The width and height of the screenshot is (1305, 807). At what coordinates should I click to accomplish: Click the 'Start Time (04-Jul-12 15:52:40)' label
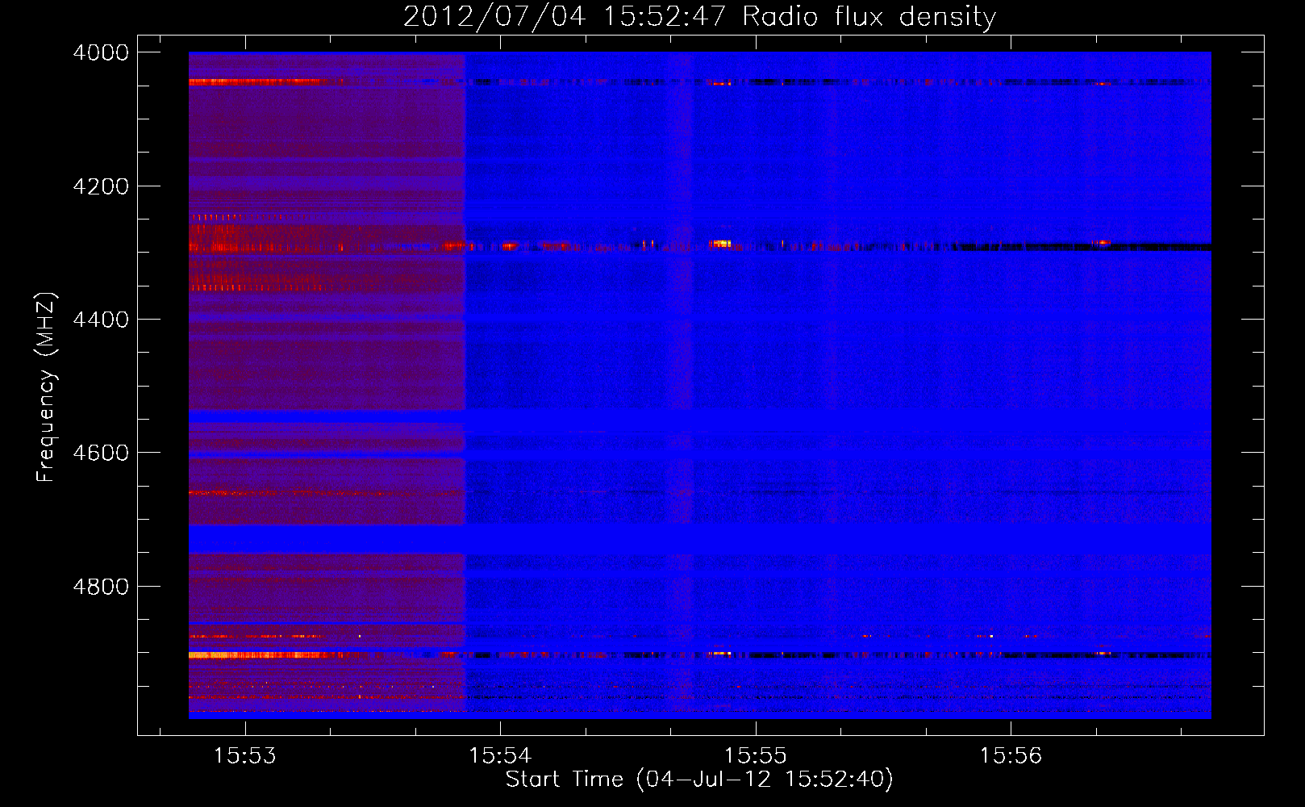(x=699, y=780)
